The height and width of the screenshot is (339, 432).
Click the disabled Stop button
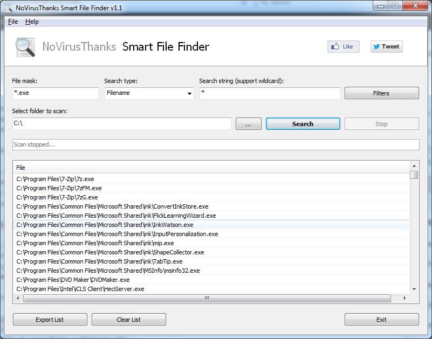[382, 123]
